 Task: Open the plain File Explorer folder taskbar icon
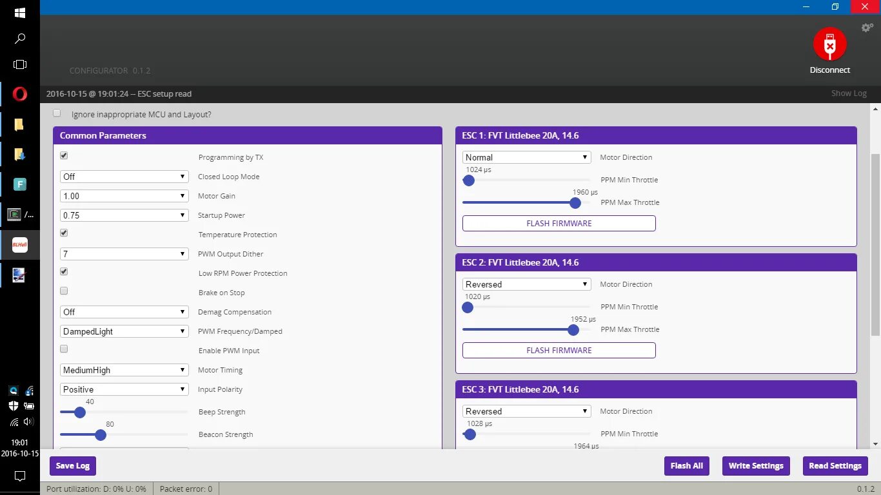point(20,124)
